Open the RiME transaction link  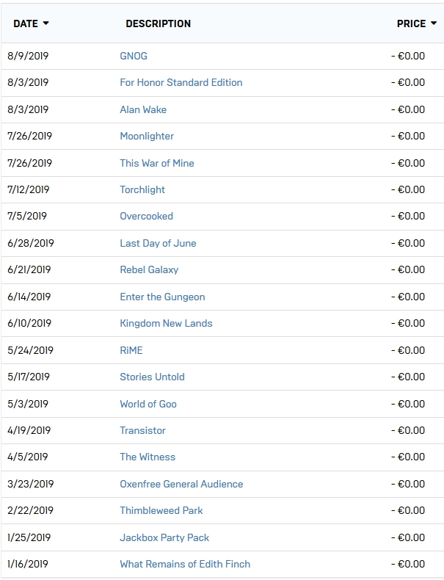click(131, 350)
